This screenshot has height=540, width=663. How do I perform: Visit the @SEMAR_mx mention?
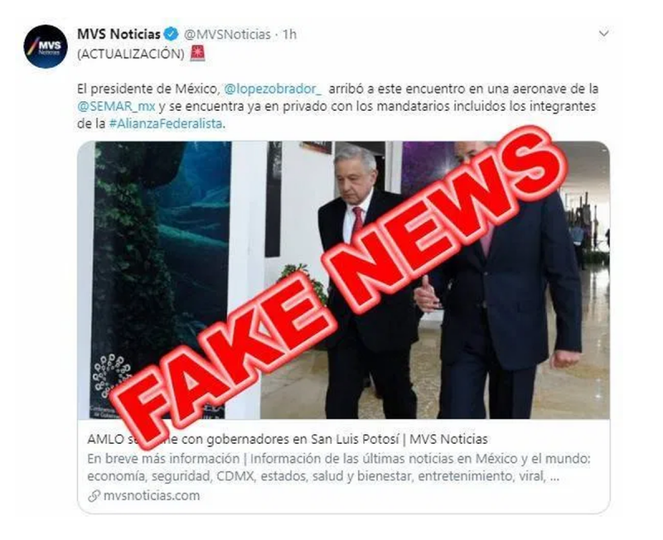pos(116,107)
